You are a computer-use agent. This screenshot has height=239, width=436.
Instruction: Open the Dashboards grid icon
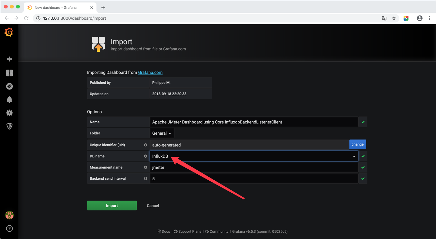(9, 73)
